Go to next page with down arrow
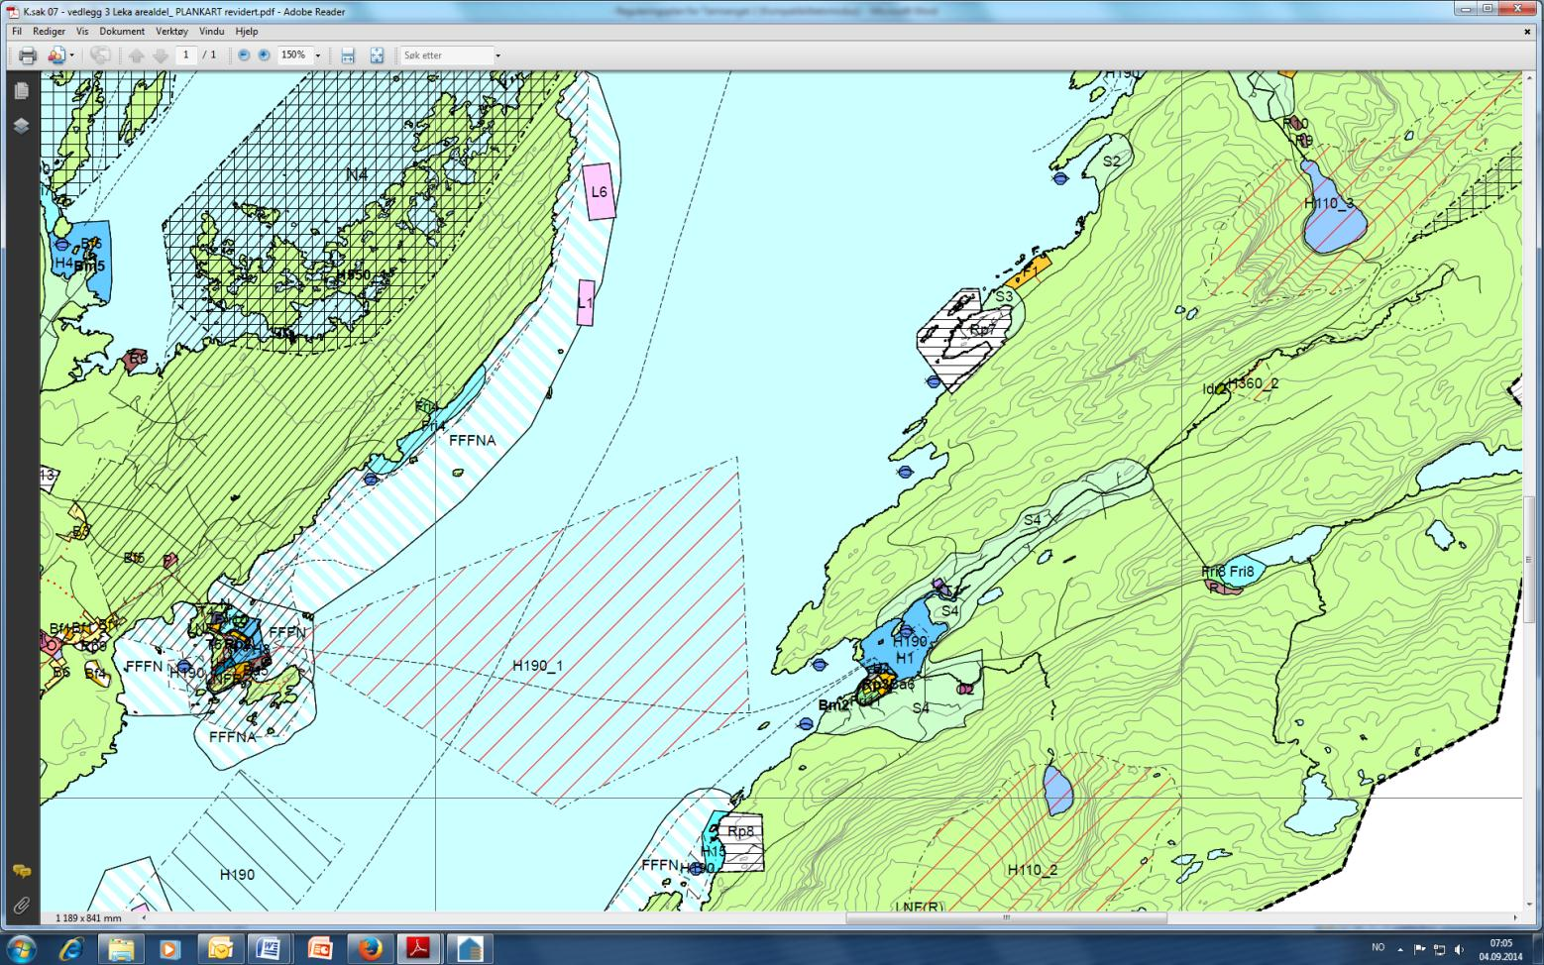 coord(160,55)
